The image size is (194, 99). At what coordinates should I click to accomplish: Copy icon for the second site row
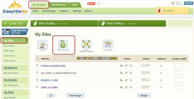coord(131,73)
